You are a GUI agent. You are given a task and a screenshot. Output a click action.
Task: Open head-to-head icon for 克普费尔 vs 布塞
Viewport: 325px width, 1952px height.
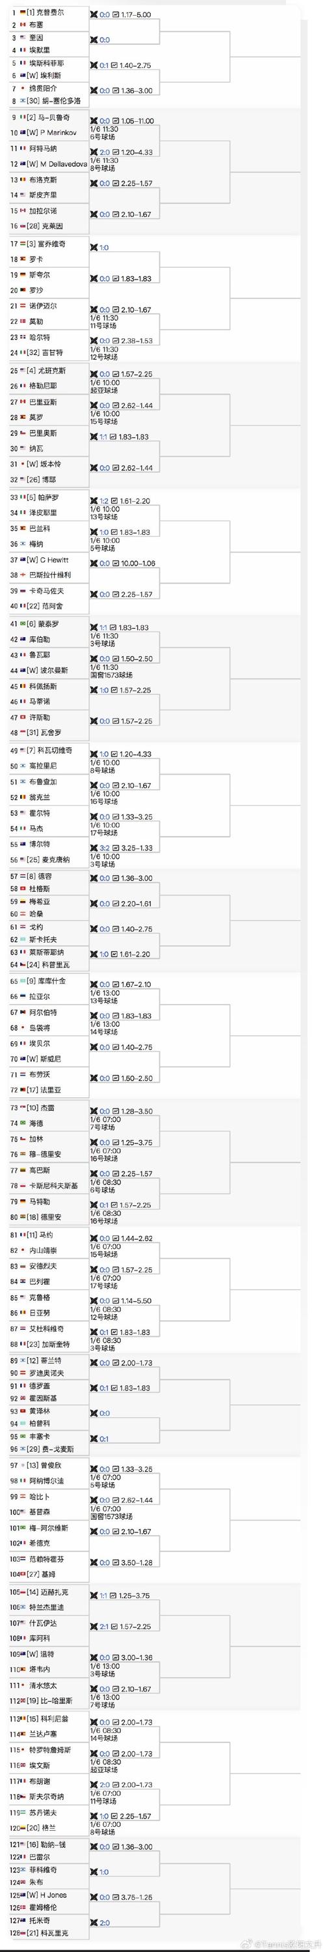click(94, 14)
